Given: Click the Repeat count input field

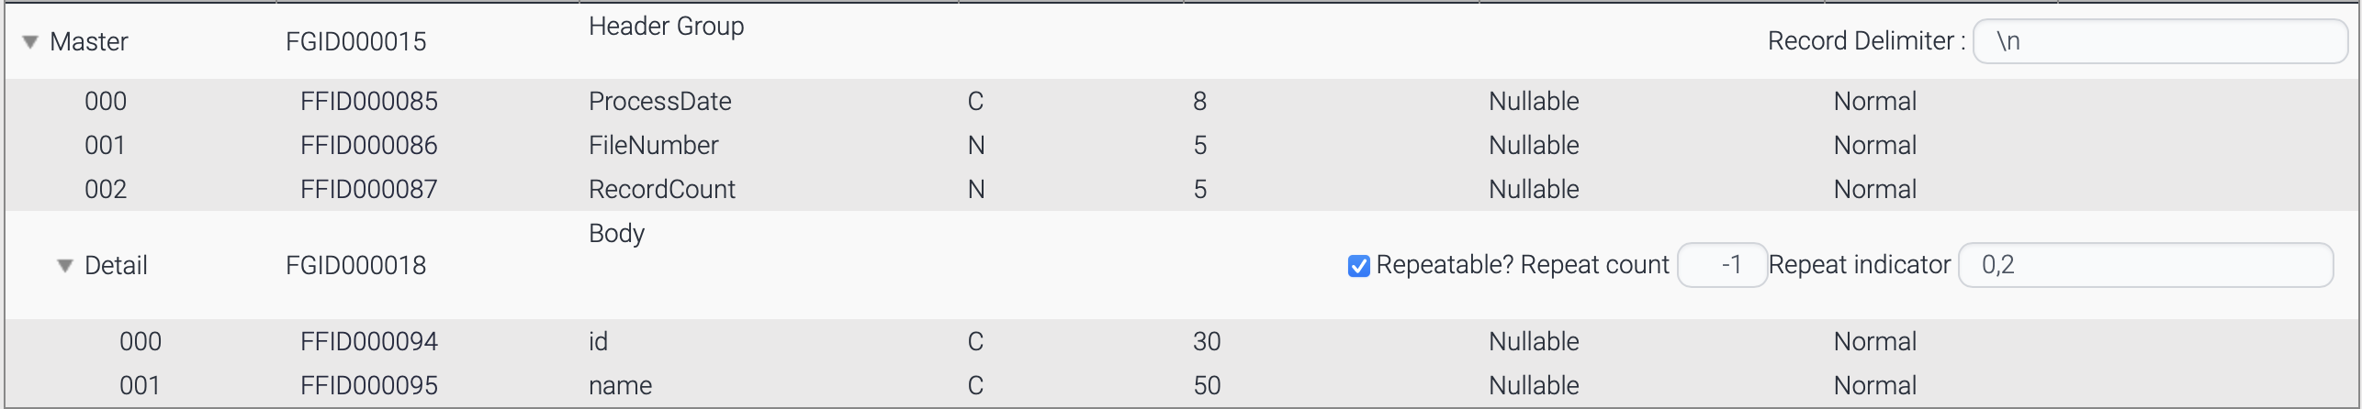Looking at the screenshot, I should point(1722,265).
